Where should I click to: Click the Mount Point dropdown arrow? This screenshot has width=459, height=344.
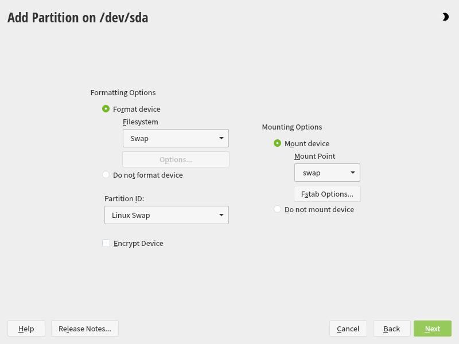352,173
